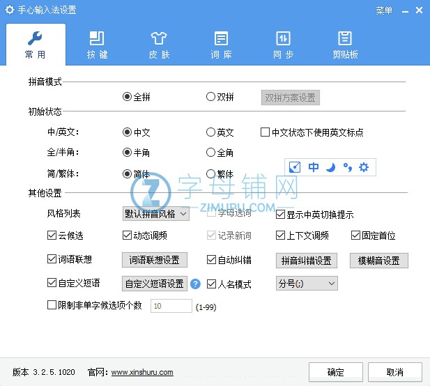This screenshot has height=386, width=430.
Task: Expand the 分号(;) dropdown
Action: 307,283
